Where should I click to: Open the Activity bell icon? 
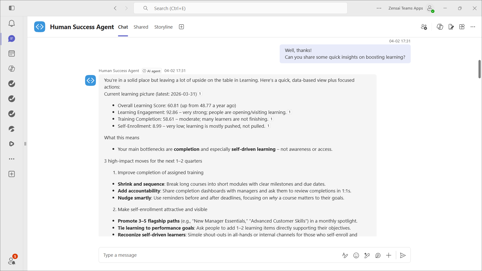(12, 24)
